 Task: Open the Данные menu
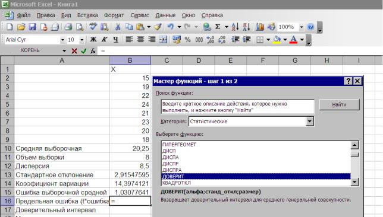click(165, 15)
